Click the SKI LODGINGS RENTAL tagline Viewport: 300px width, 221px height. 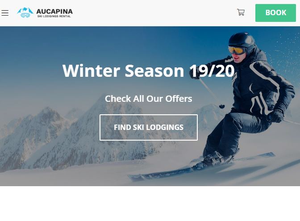tap(54, 17)
